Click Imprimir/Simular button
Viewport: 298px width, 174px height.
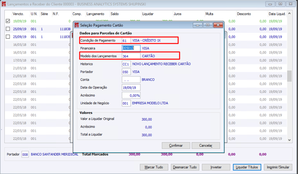click(278, 167)
